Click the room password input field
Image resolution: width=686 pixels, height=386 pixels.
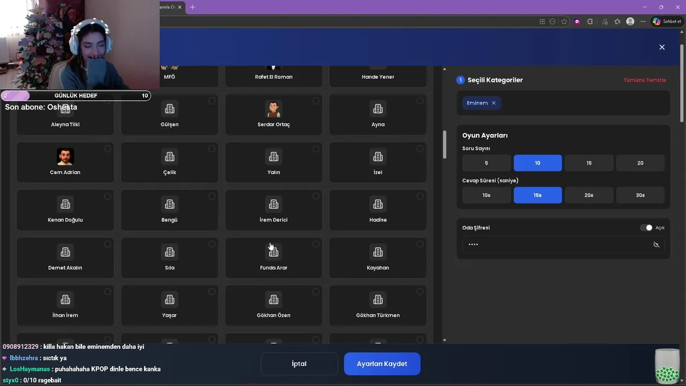(563, 244)
